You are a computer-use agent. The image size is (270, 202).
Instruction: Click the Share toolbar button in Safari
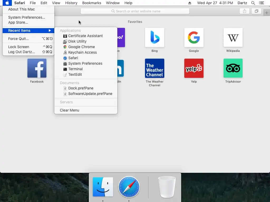pos(244,11)
